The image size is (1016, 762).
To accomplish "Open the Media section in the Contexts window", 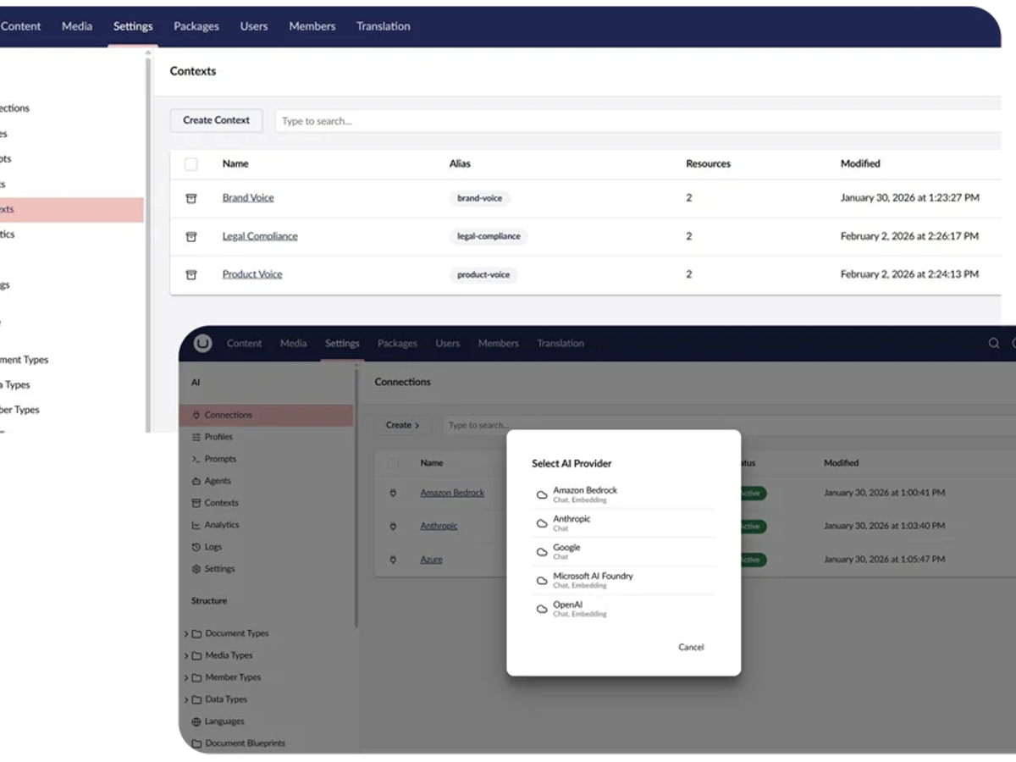I will [77, 26].
